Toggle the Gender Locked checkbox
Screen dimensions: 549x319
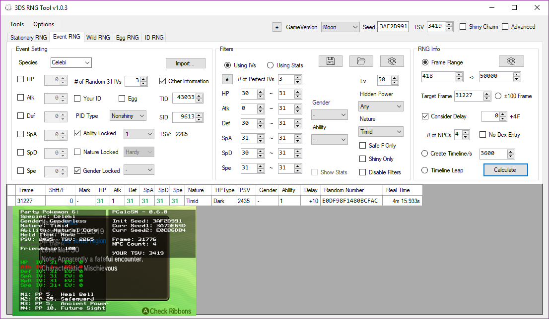click(x=77, y=170)
